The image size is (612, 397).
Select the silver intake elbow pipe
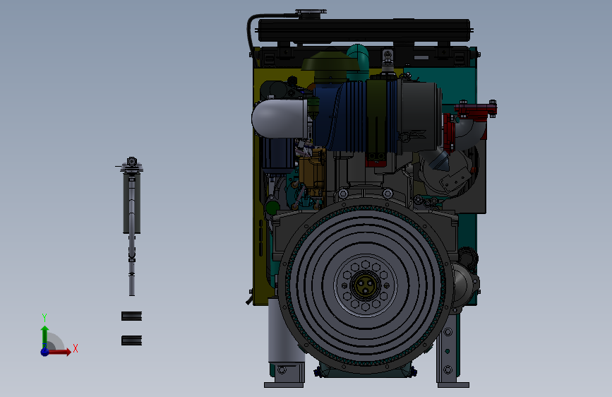click(280, 119)
